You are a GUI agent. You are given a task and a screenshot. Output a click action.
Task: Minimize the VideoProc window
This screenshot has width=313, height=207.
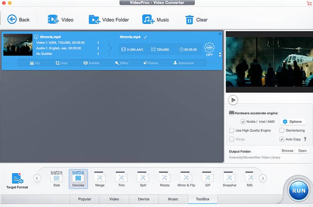pyautogui.click(x=9, y=3)
